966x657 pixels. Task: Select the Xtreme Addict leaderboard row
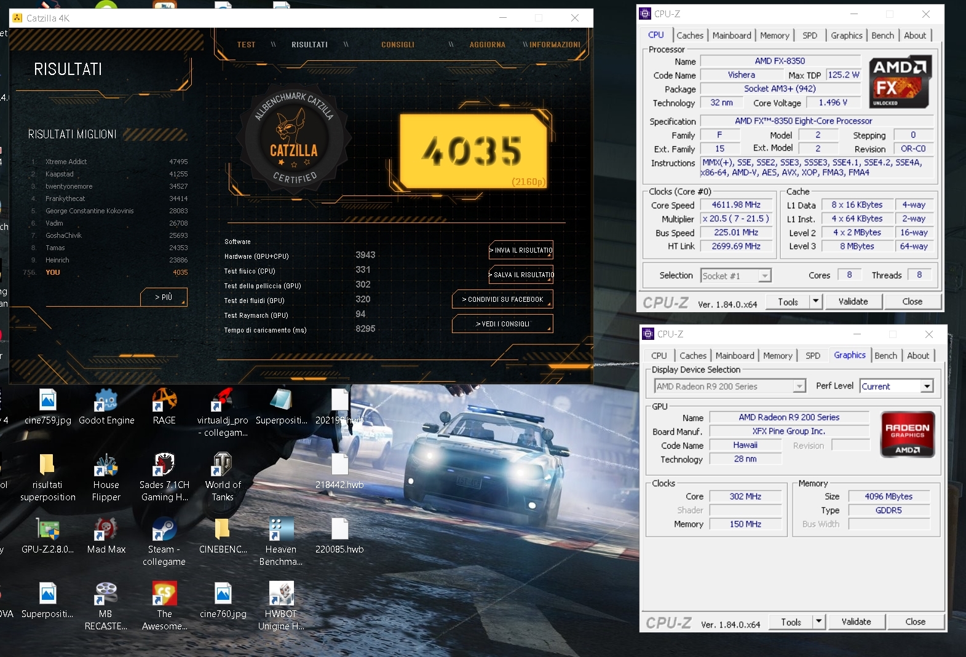tap(109, 162)
